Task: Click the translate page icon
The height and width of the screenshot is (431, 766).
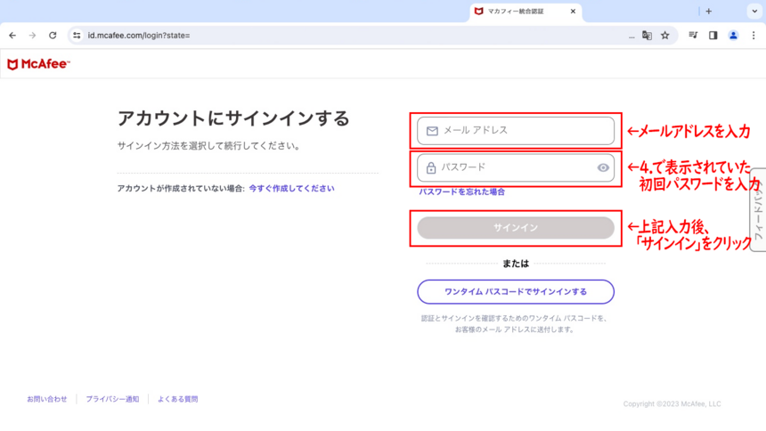Action: pyautogui.click(x=647, y=36)
